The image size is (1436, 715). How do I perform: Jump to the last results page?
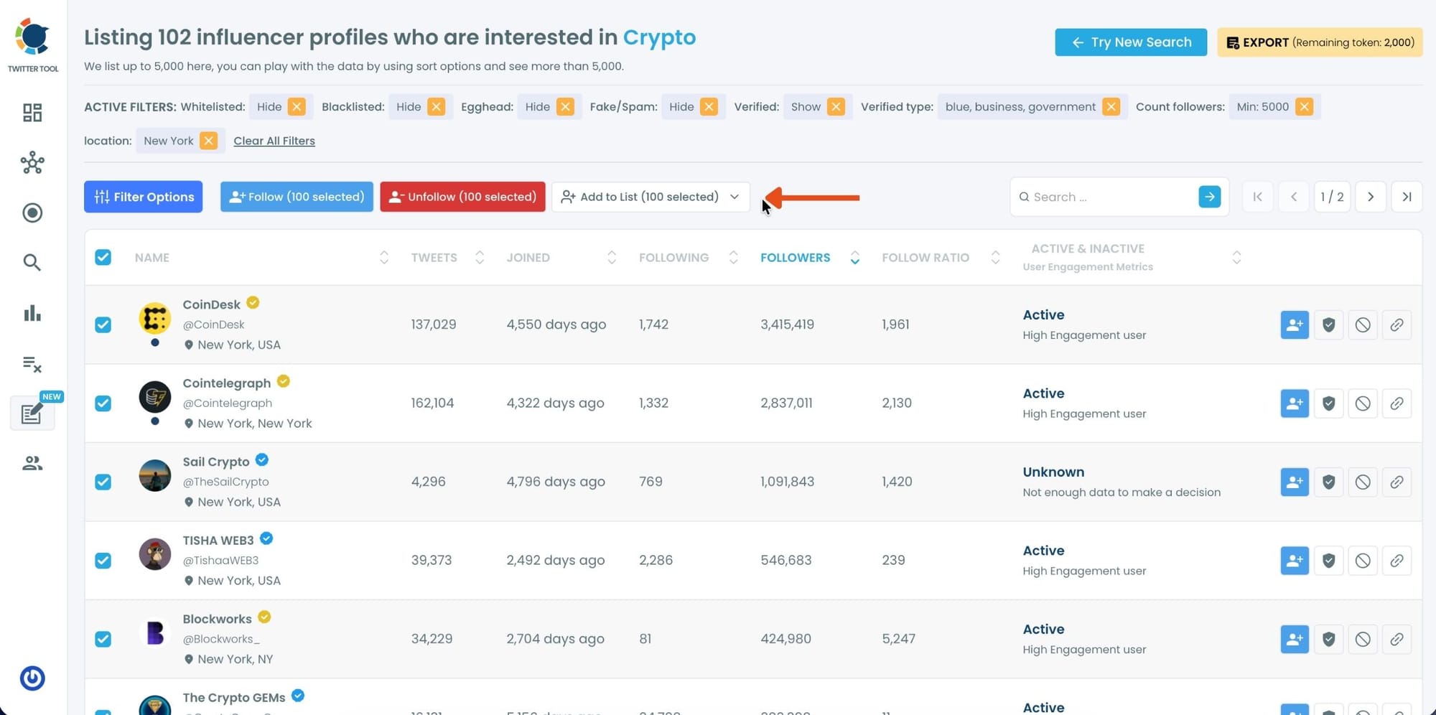coord(1407,197)
